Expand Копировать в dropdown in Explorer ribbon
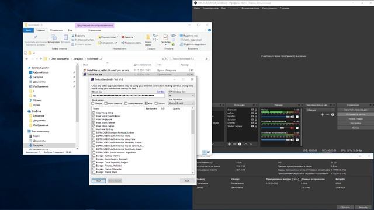The image size is (374, 210). coord(116,43)
